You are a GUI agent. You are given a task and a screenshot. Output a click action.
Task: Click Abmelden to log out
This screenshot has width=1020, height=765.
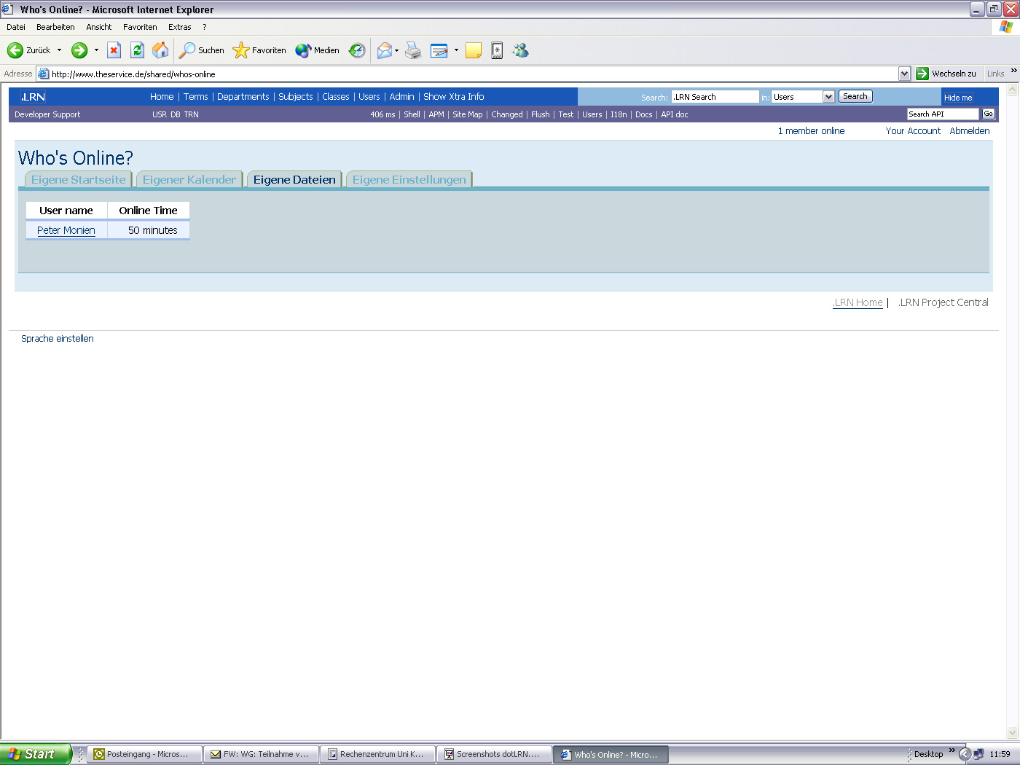(969, 130)
